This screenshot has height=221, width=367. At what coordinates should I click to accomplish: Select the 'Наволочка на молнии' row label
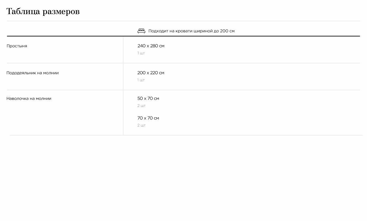click(x=29, y=98)
